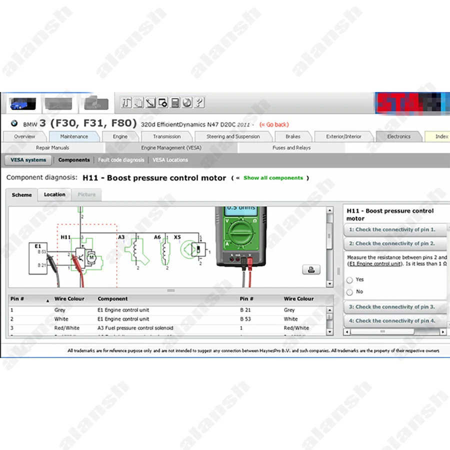Click scheme scrollbar up arrow
The width and height of the screenshot is (450, 450).
coord(330,210)
